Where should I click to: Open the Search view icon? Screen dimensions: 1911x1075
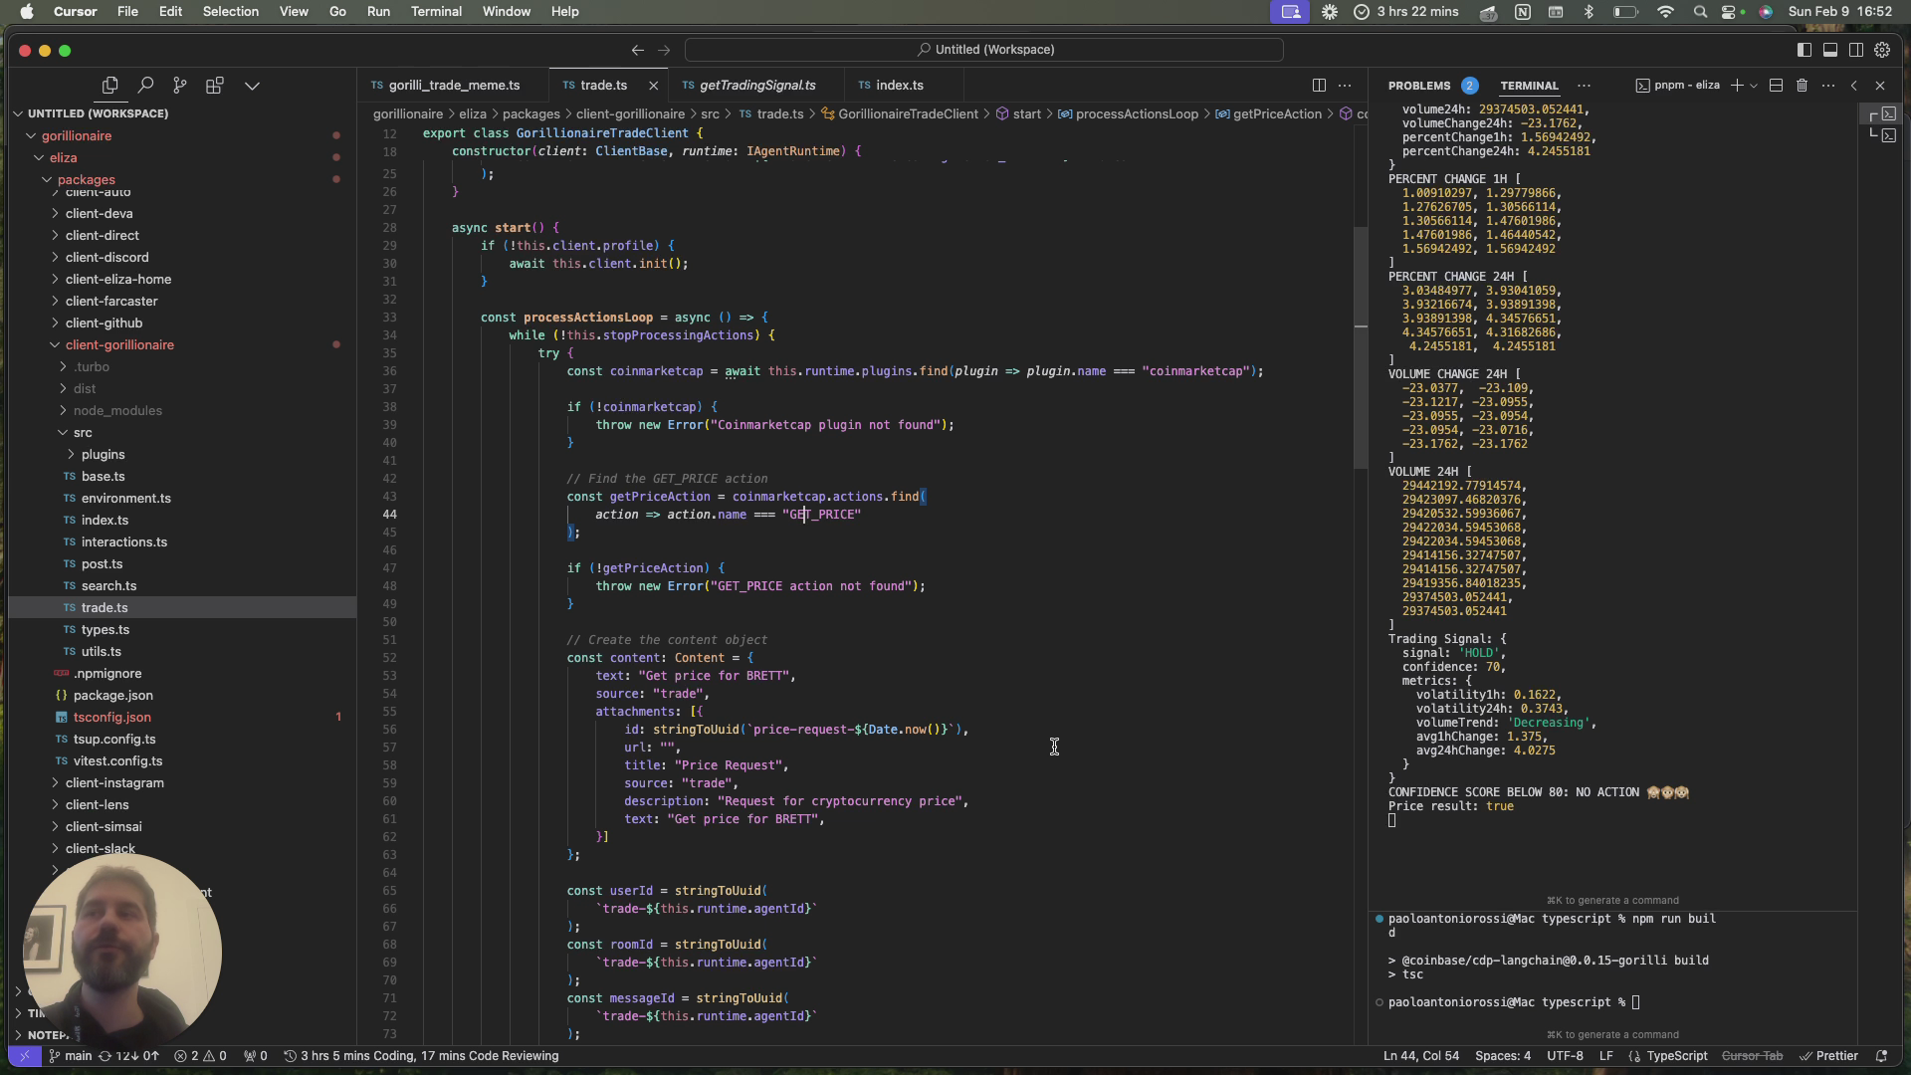pos(145,86)
